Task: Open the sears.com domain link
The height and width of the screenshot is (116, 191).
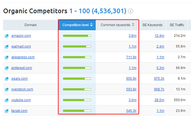Action: pyautogui.click(x=19, y=79)
